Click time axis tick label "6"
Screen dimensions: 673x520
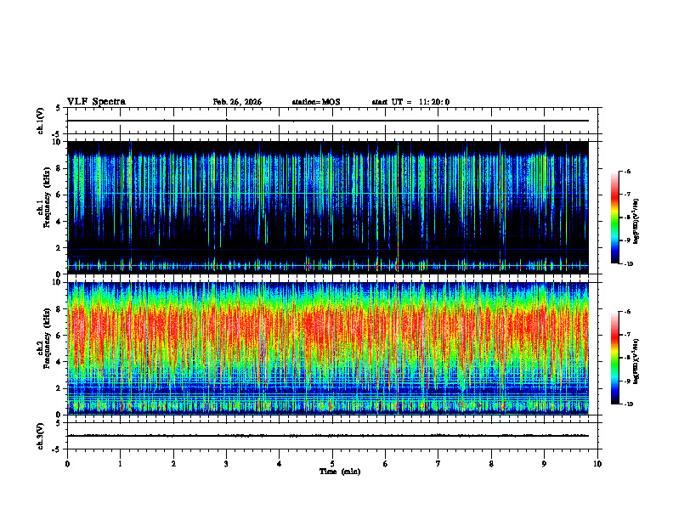(386, 464)
